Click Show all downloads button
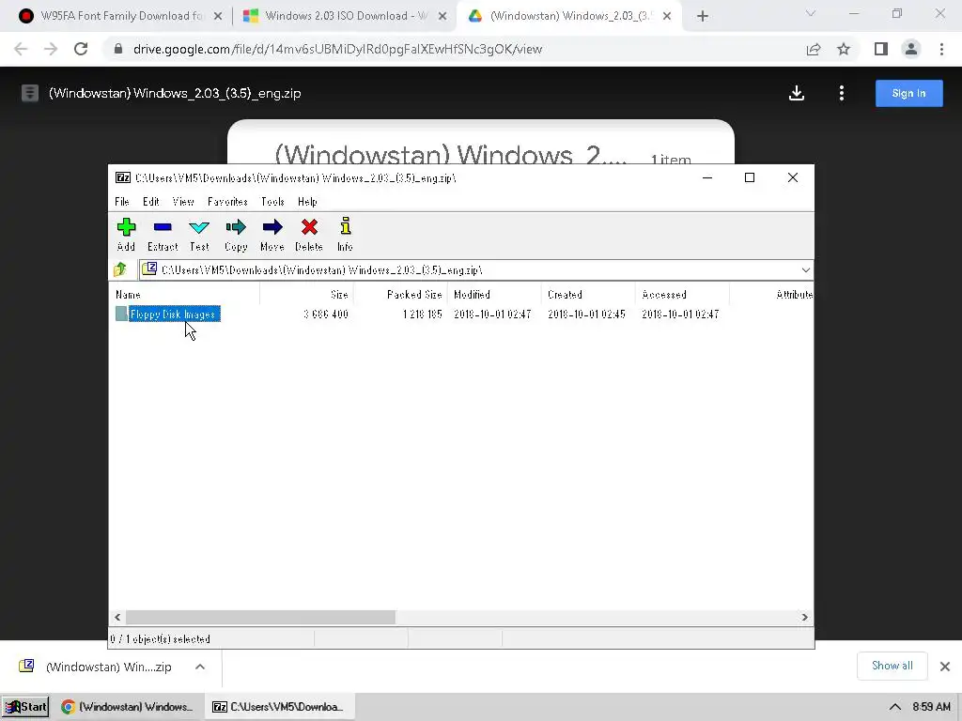 (x=892, y=666)
